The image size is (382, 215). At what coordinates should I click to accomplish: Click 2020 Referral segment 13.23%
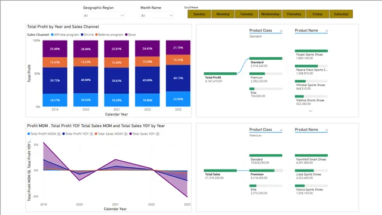86,62
